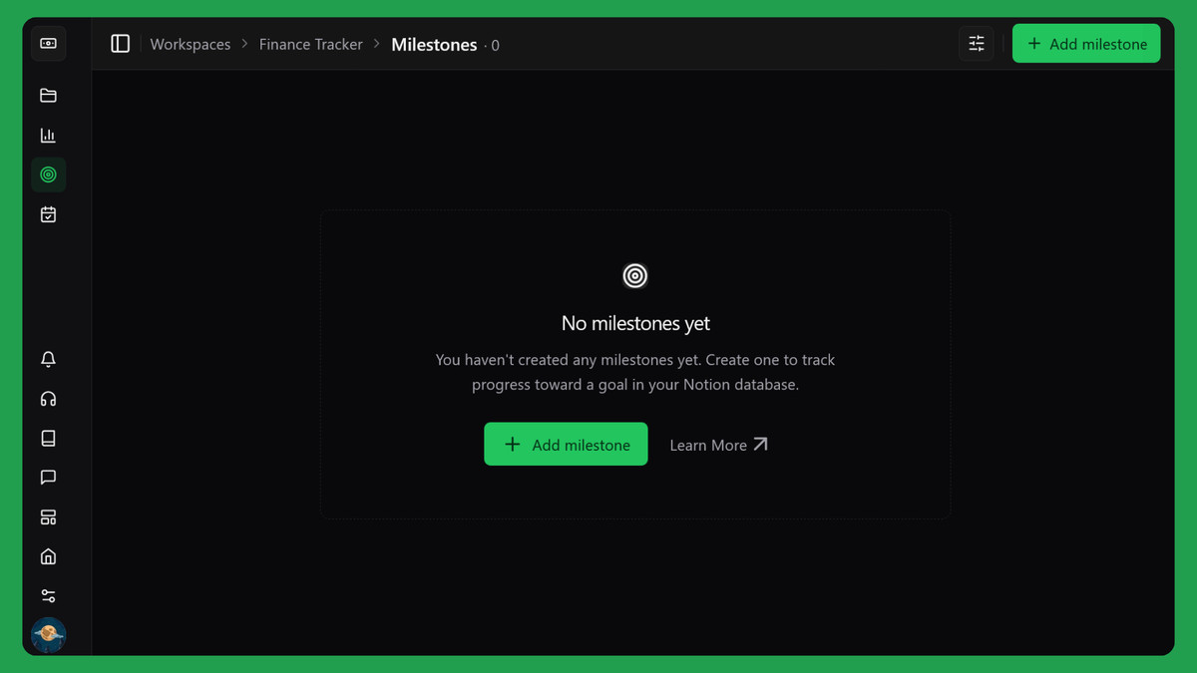Click the app logo icon atop sidebar
Screen dimensions: 1197x673
[x=48, y=44]
